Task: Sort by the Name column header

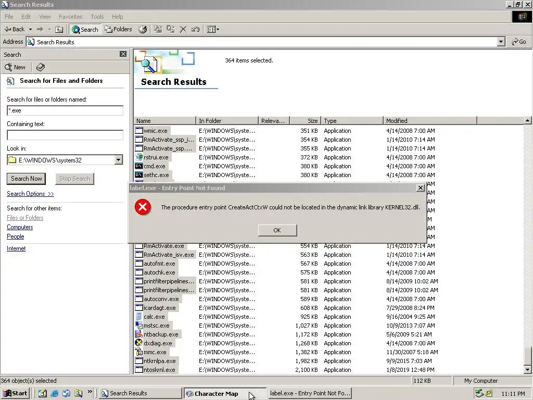Action: tap(165, 121)
